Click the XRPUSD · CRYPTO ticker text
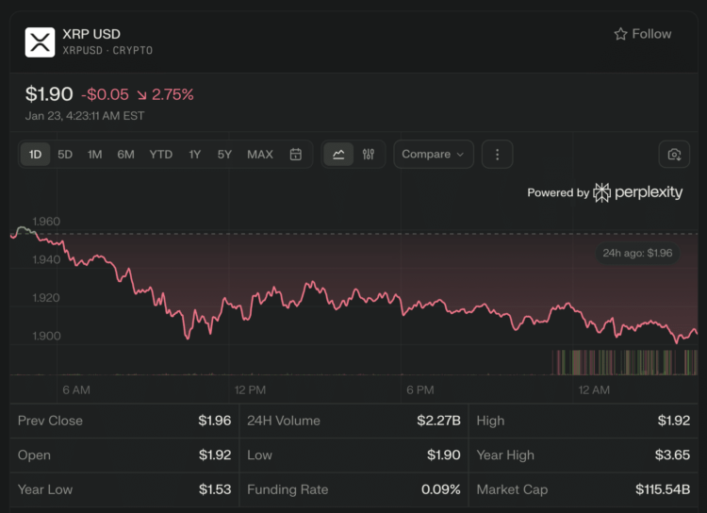The height and width of the screenshot is (513, 707). [107, 51]
